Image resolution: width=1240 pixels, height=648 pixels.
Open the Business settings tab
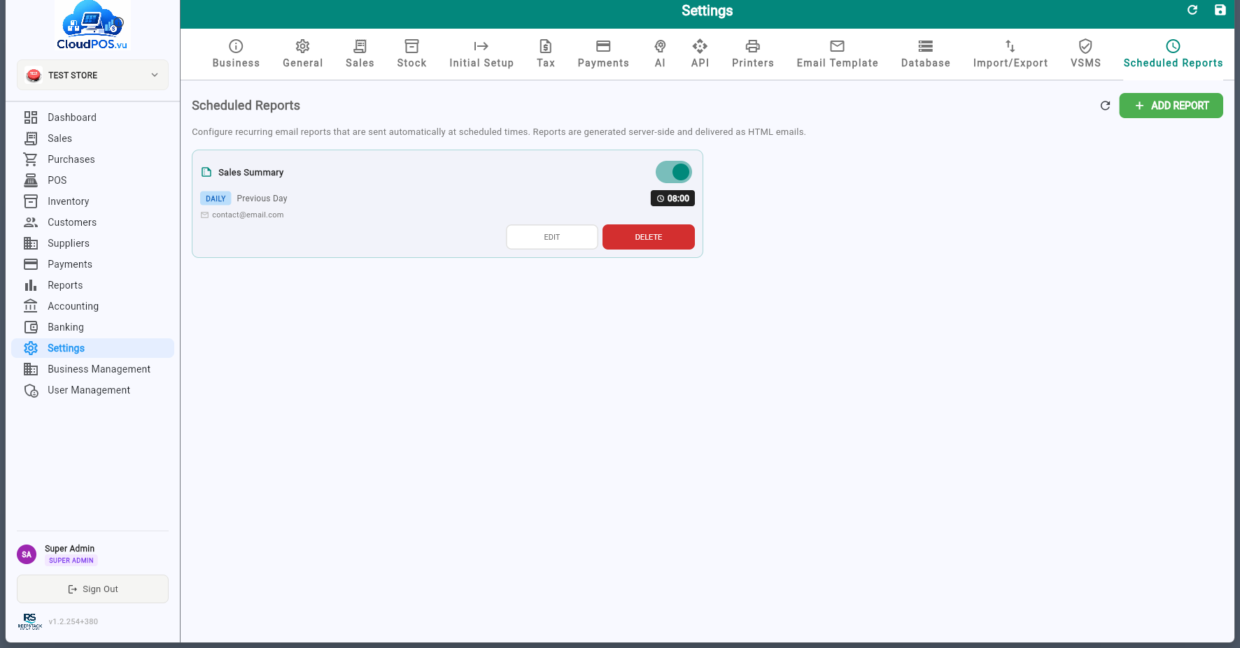pyautogui.click(x=236, y=54)
